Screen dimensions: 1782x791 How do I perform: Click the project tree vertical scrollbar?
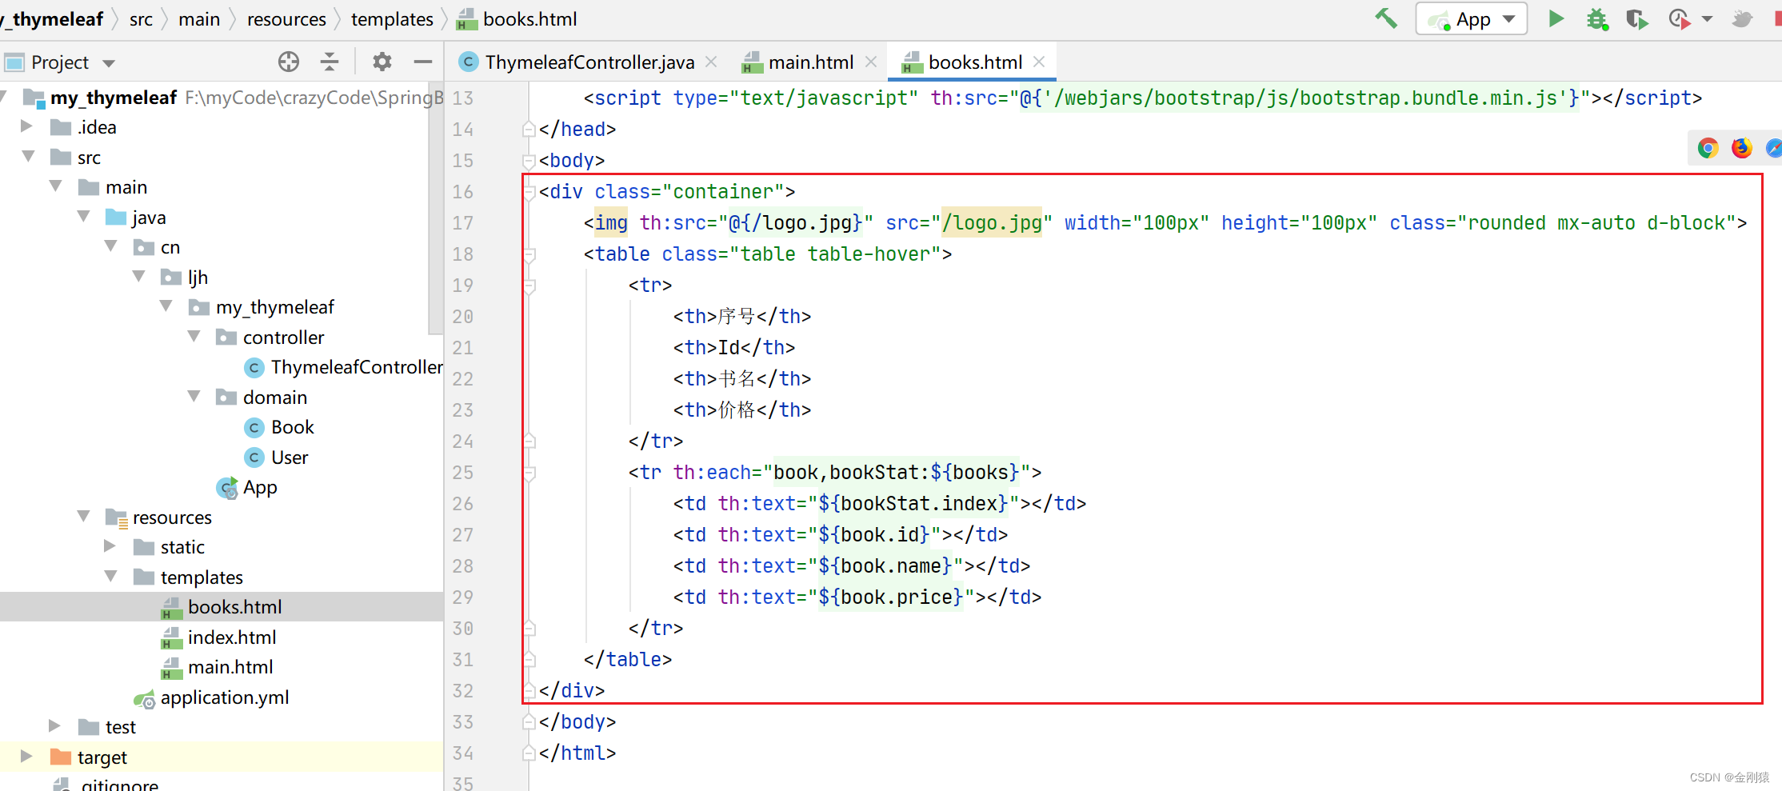coord(436,208)
